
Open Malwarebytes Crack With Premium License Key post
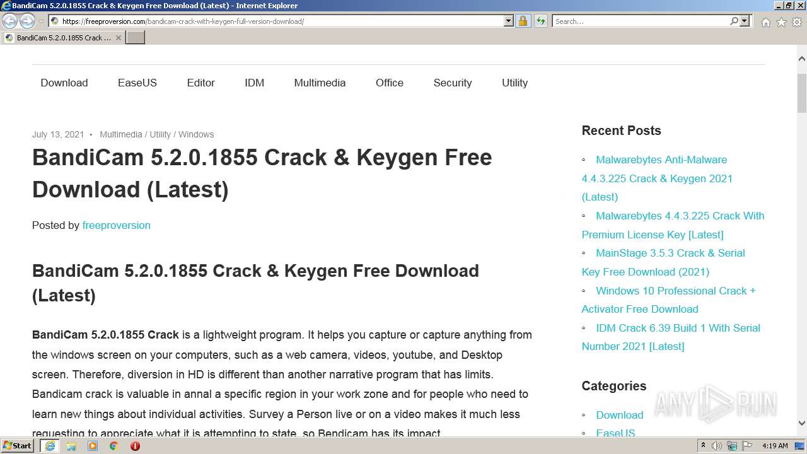pos(673,225)
